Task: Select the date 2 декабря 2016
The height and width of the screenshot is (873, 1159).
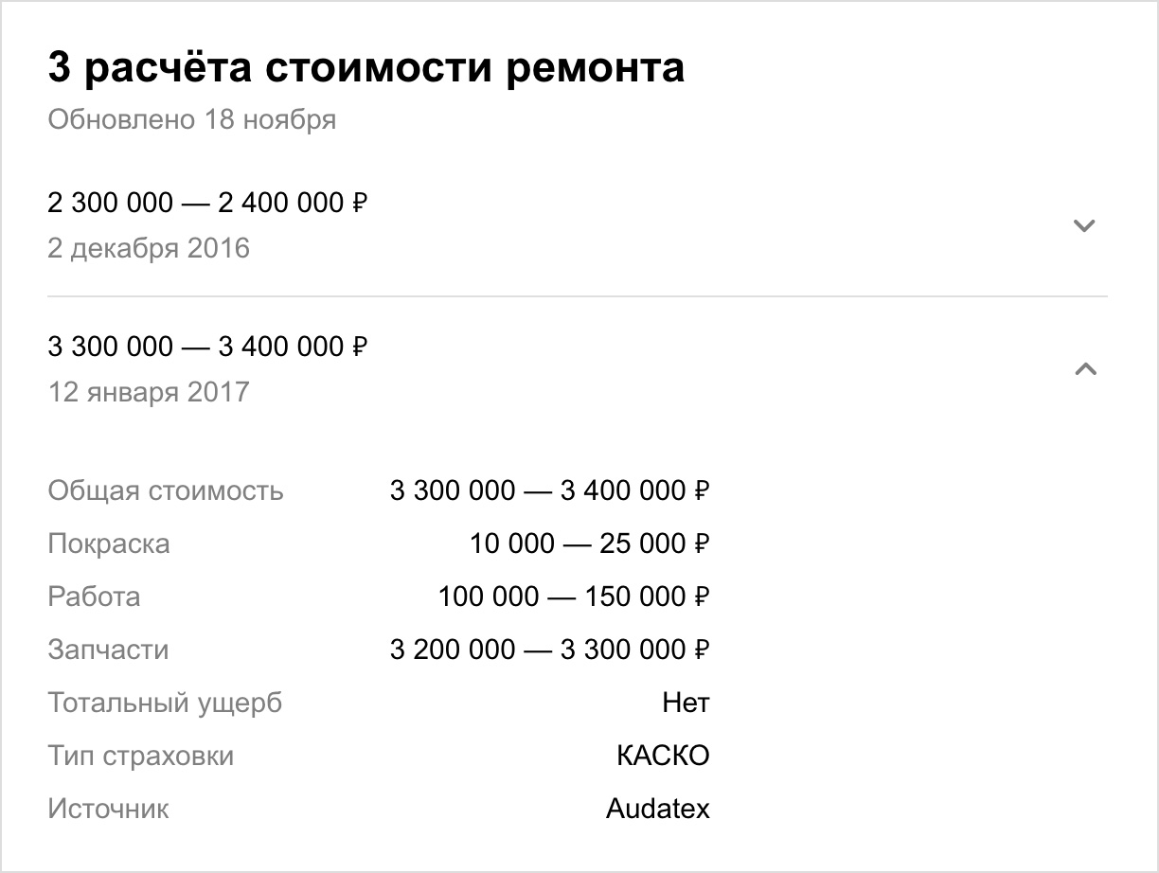Action: pos(149,249)
